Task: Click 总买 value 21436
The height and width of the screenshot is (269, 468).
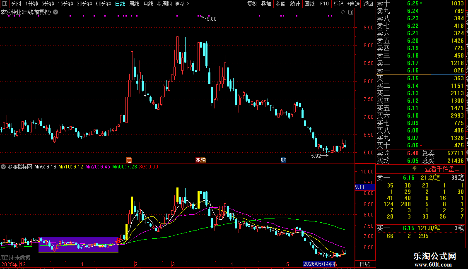Action: [455, 161]
